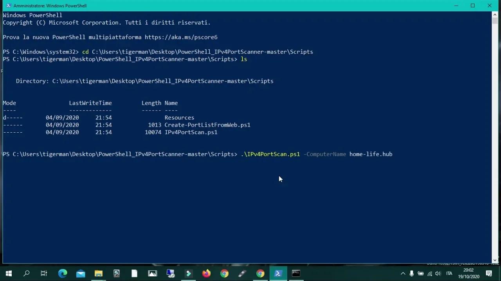Open microphone settings from the system tray
The width and height of the screenshot is (501, 281).
click(x=411, y=273)
